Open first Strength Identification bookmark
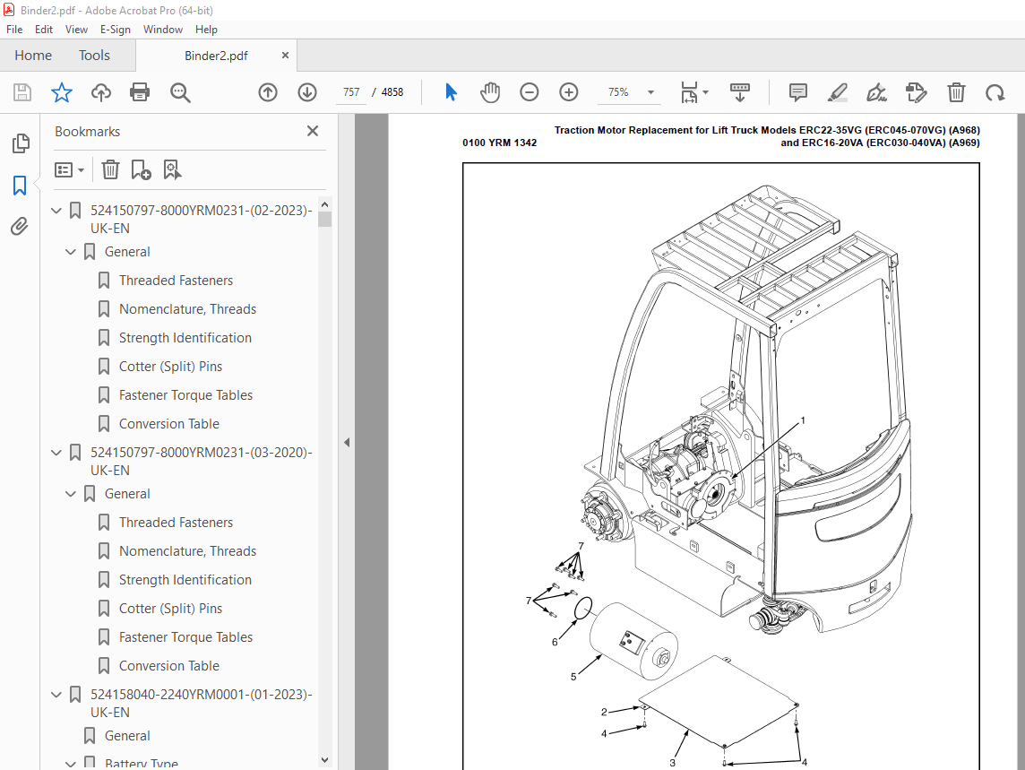The height and width of the screenshot is (770, 1025). coord(185,338)
